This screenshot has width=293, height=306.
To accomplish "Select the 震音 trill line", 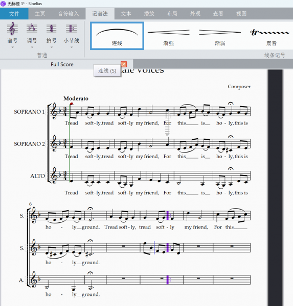I will coord(271,36).
